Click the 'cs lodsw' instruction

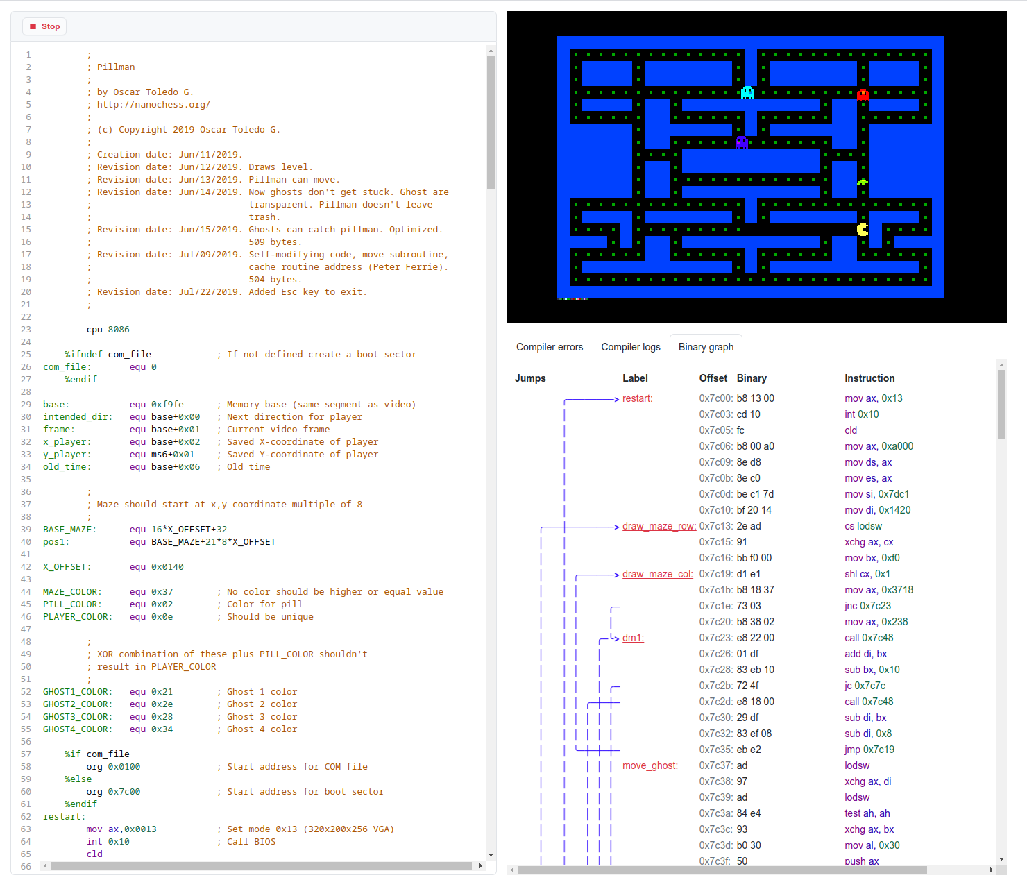click(x=863, y=526)
